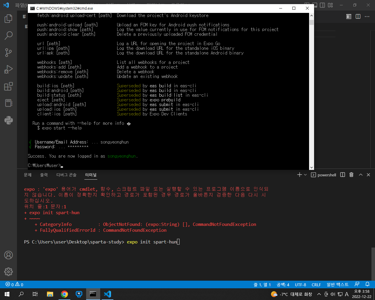Open the Run and Debug view
The width and height of the screenshot is (375, 300).
click(8, 69)
